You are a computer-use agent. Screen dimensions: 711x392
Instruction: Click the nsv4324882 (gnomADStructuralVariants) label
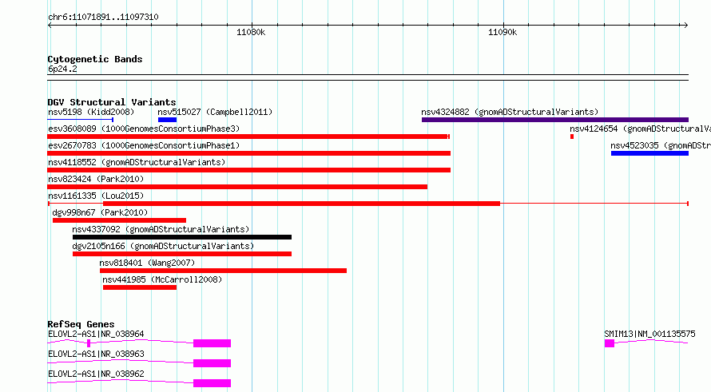510,112
